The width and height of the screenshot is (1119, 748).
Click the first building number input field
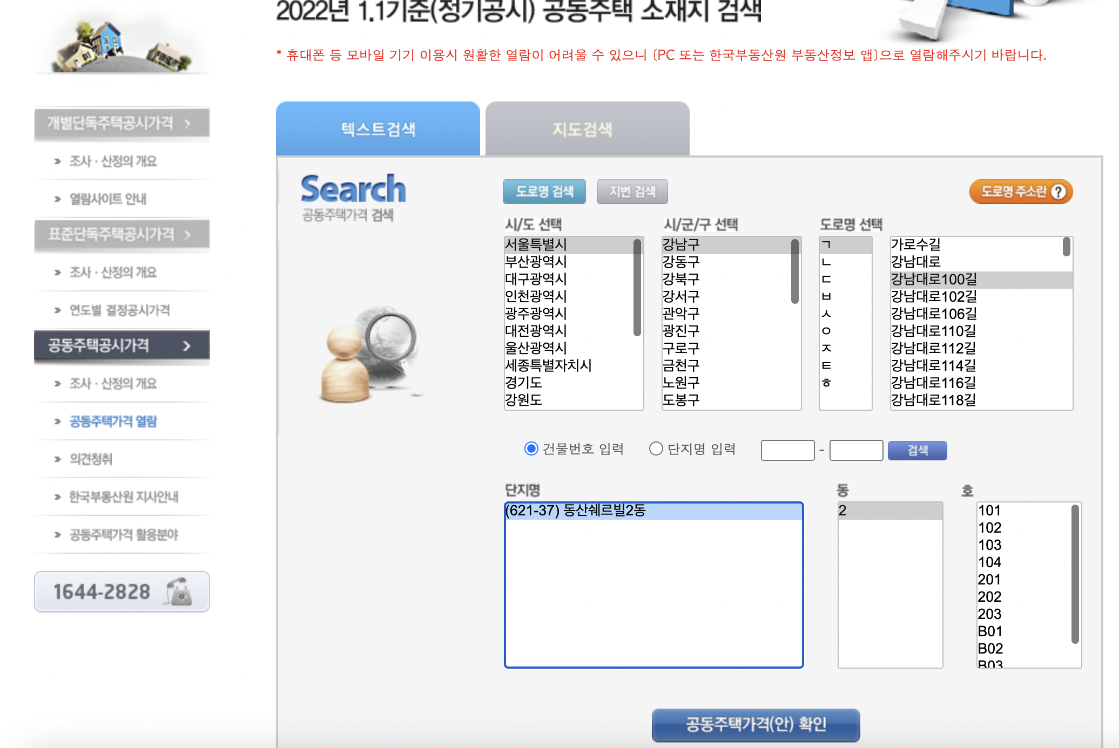(x=787, y=450)
